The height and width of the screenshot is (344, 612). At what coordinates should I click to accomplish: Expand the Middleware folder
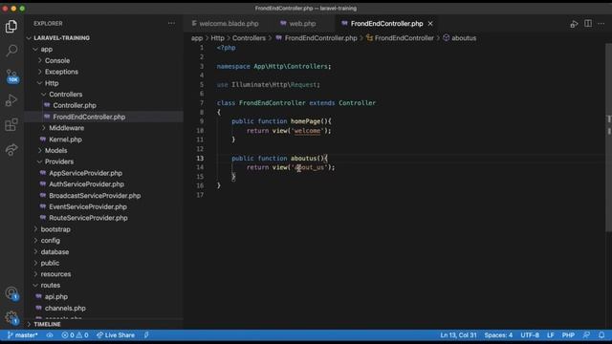click(66, 128)
